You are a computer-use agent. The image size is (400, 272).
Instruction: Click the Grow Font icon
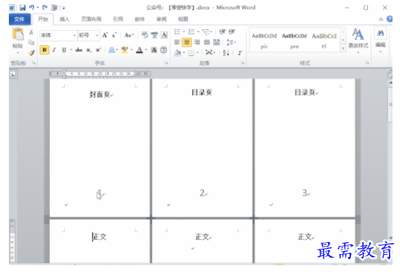tap(105, 36)
